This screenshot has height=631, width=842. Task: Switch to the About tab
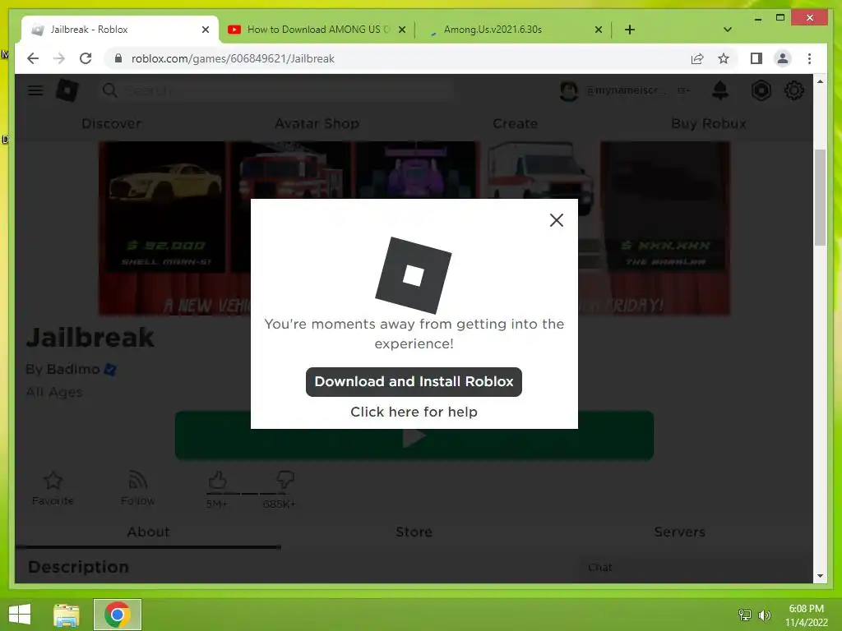click(x=148, y=532)
